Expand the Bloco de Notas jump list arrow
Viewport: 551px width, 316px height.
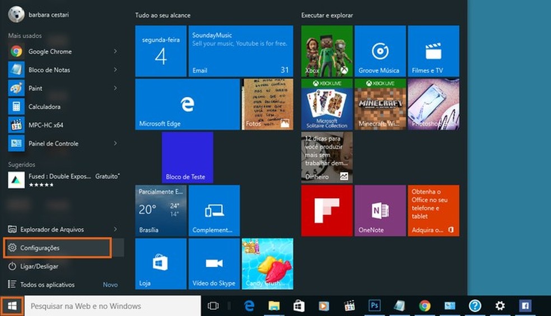pyautogui.click(x=115, y=70)
